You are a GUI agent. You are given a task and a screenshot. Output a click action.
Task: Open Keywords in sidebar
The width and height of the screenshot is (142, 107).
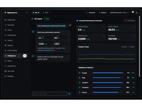[x=16, y=25]
